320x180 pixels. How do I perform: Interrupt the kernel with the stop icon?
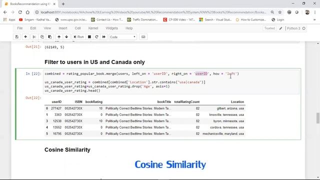click(89, 37)
